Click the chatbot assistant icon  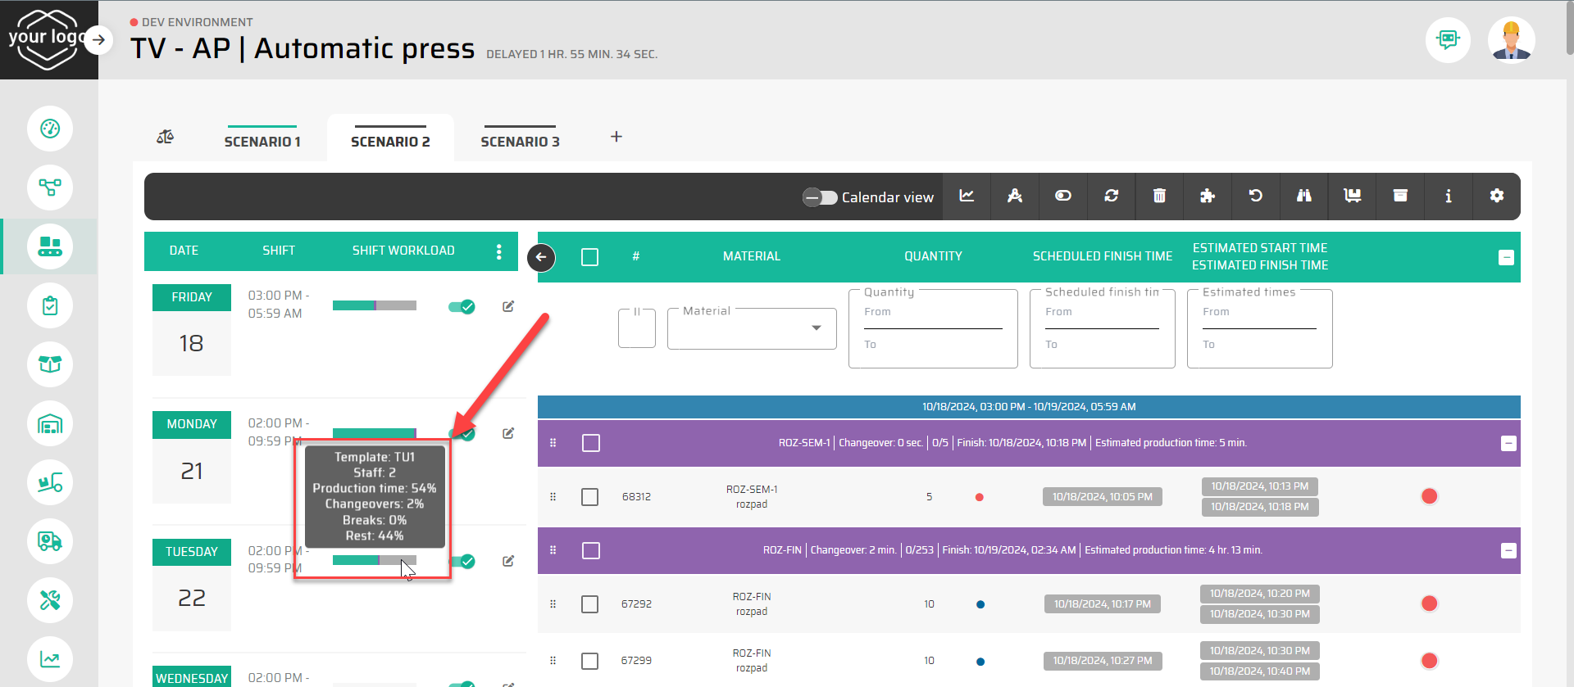click(1448, 39)
